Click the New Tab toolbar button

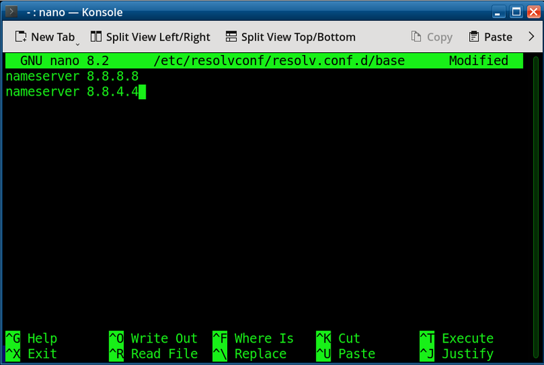[45, 37]
